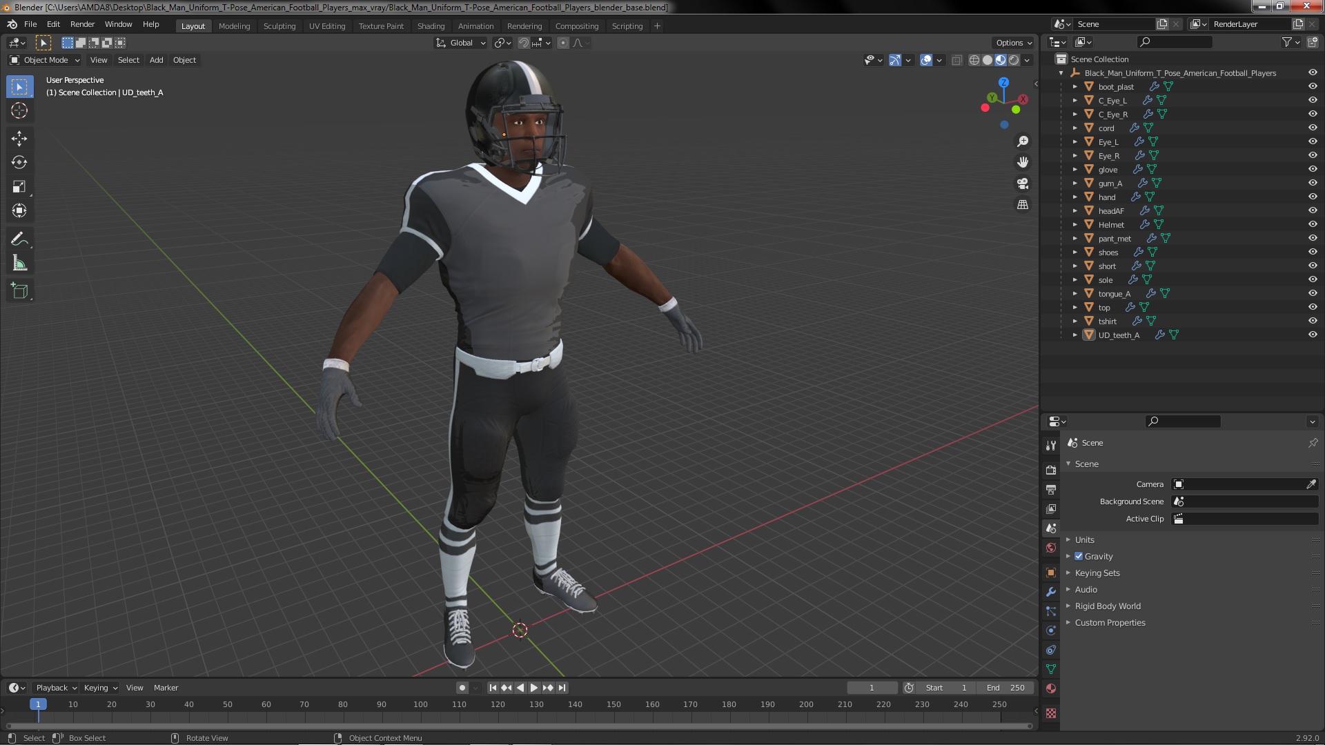1325x745 pixels.
Task: Open the Modifier properties tab
Action: 1051,592
